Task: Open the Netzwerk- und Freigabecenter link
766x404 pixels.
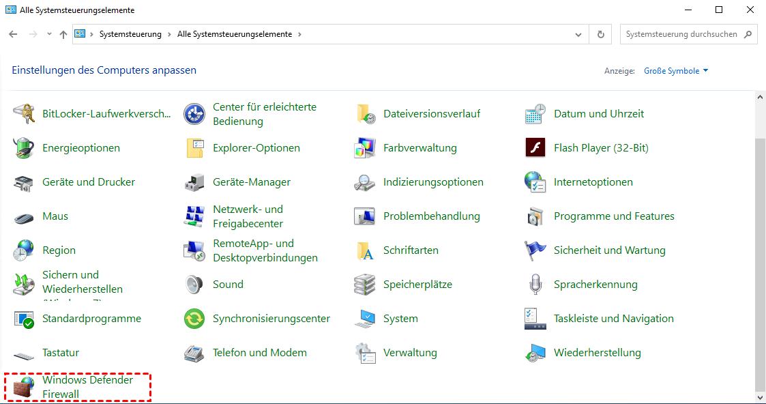Action: pyautogui.click(x=248, y=216)
